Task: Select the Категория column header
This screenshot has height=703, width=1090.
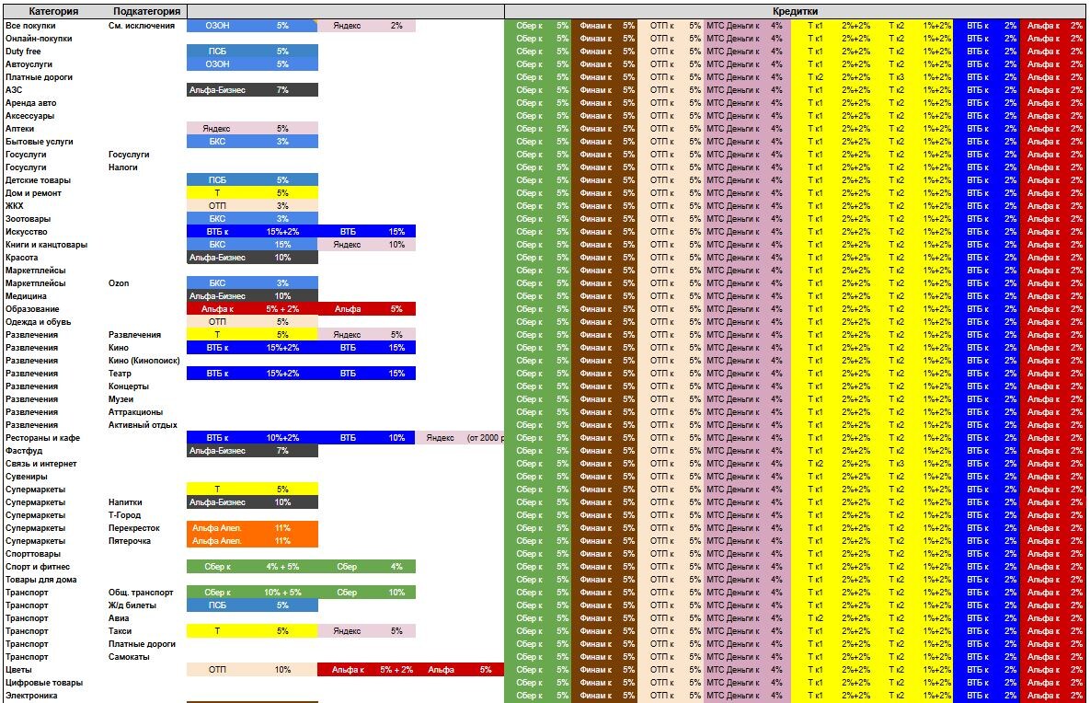Action: coord(53,11)
